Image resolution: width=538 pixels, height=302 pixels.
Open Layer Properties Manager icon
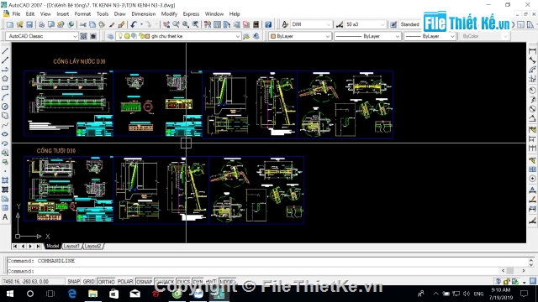[110, 36]
